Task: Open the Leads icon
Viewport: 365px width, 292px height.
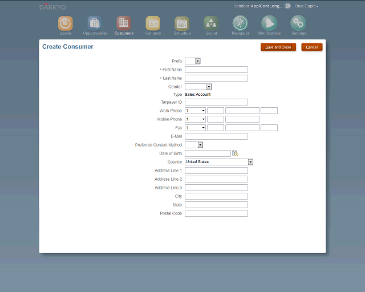Action: [x=66, y=23]
